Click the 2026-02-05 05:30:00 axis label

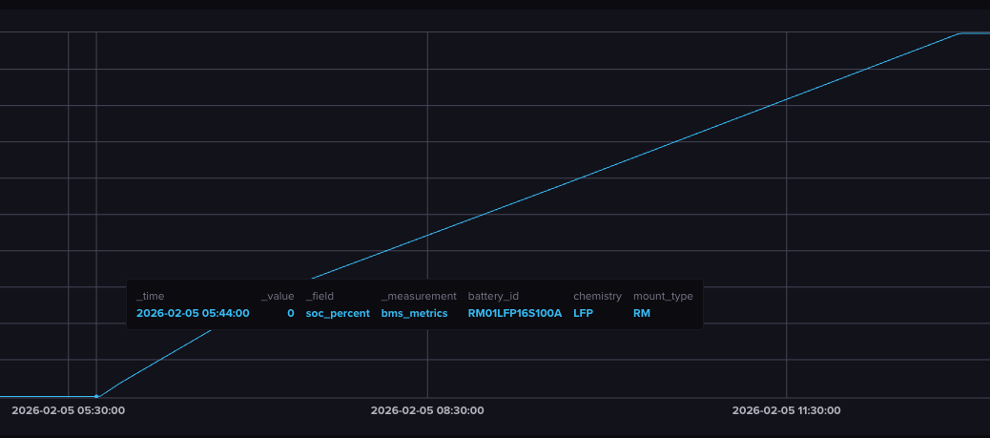pyautogui.click(x=68, y=410)
